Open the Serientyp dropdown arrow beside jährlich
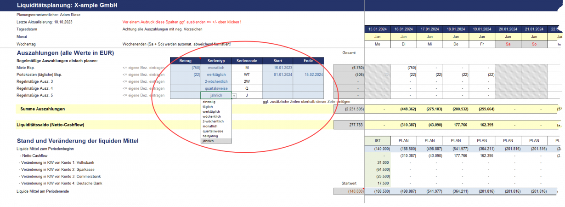Viewport: 565px width, 207px height. click(234, 96)
